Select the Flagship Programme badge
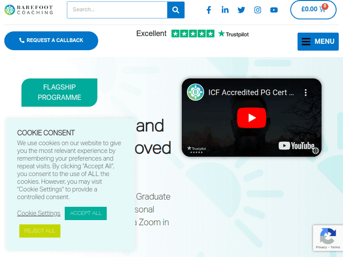 coord(59,92)
